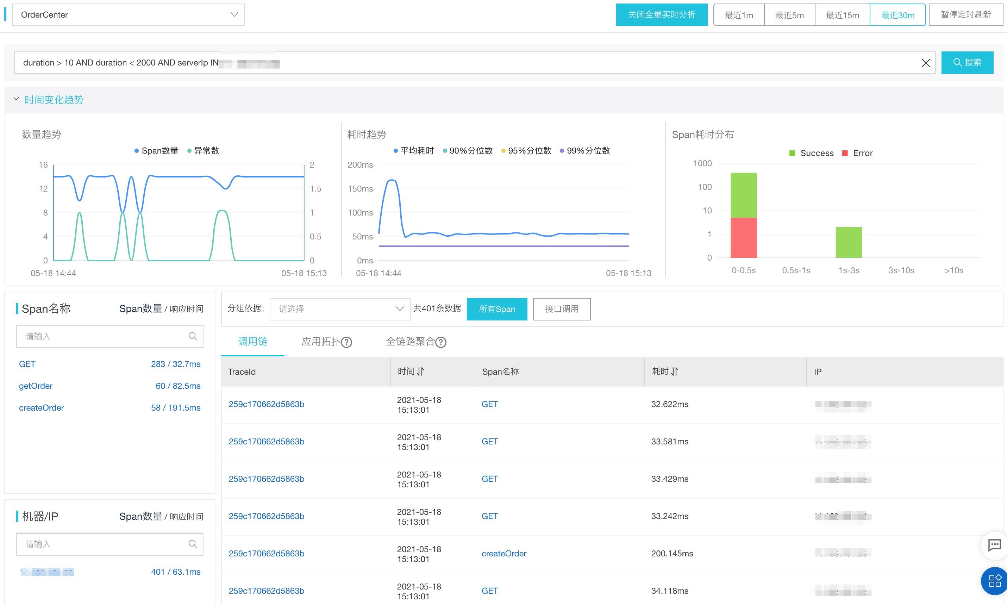Click the 共401条数据 count text
Screen dimensions: 1007x605
point(437,308)
